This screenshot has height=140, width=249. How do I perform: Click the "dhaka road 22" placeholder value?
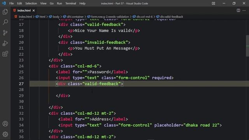(202, 125)
